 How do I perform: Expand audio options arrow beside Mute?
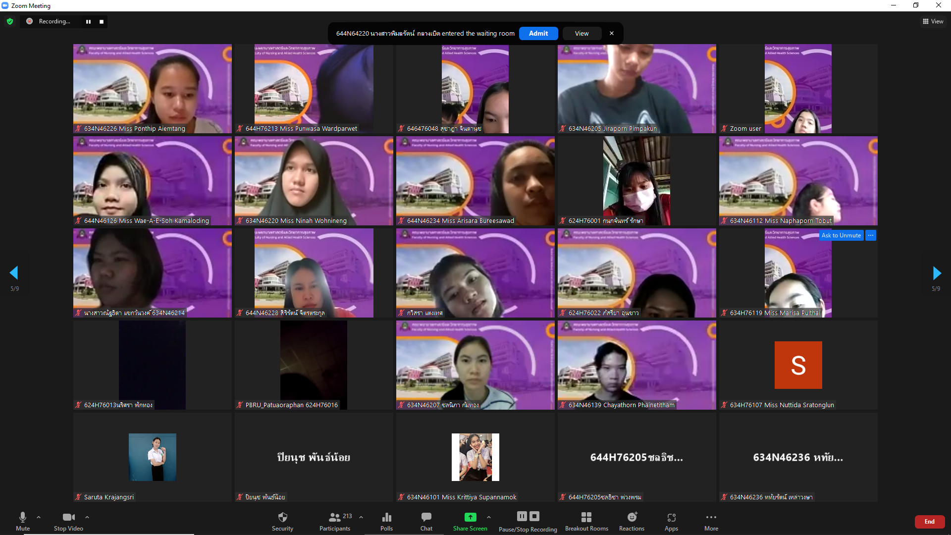click(x=39, y=517)
